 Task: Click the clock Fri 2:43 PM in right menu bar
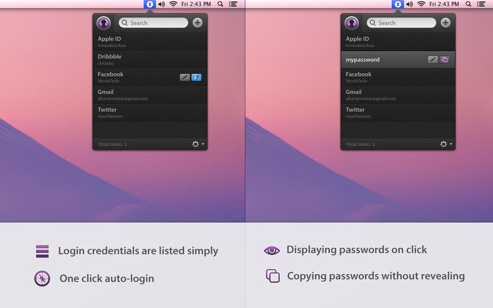(x=444, y=4)
